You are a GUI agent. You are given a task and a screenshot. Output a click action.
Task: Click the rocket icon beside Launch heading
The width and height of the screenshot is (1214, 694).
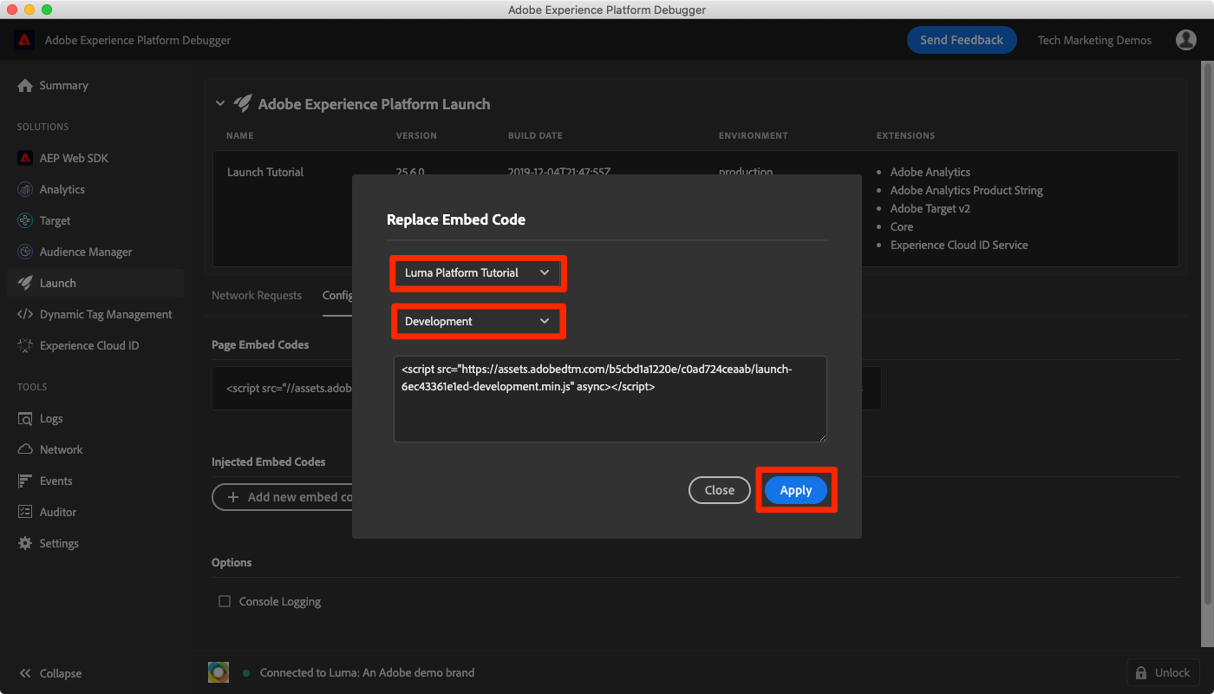pos(243,104)
